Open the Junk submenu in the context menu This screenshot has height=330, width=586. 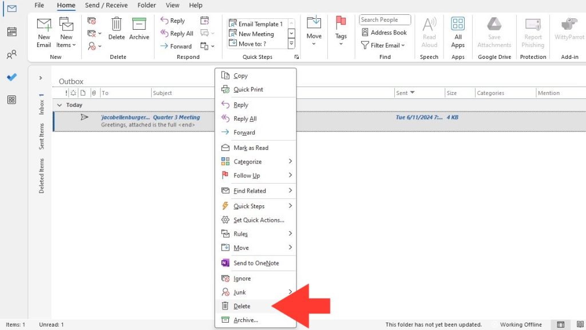point(256,292)
